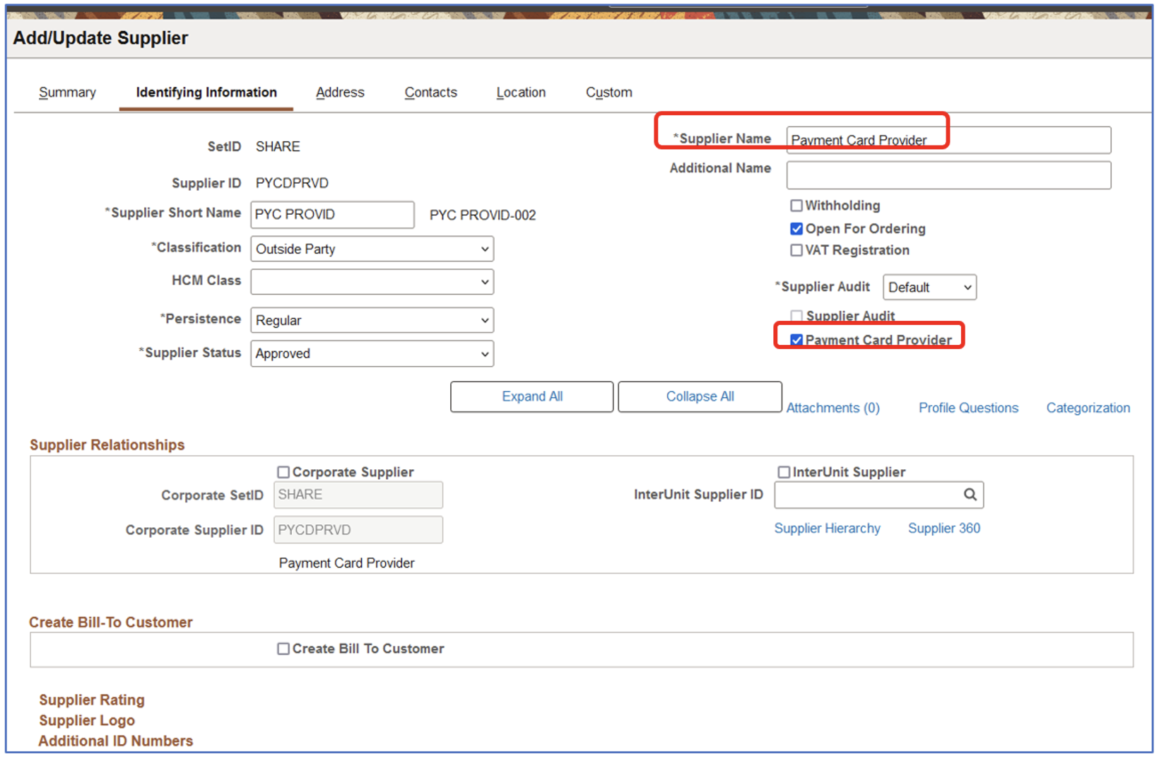Click the Collapse All button
1159x759 pixels.
(x=700, y=396)
